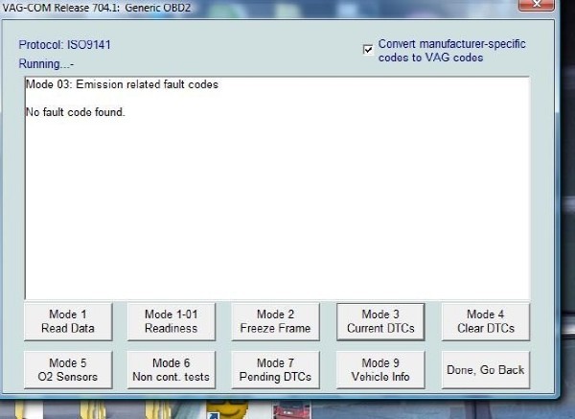Close the VAG-COM Generic OBD2 window
Screen dimensions: 575x419
(x=537, y=5)
